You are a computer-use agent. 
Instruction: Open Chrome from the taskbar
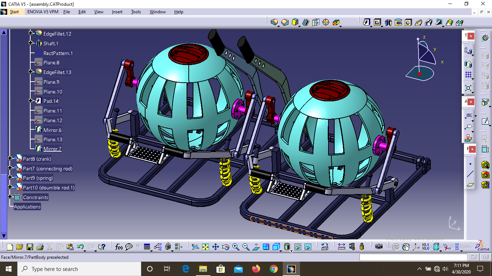(274, 269)
